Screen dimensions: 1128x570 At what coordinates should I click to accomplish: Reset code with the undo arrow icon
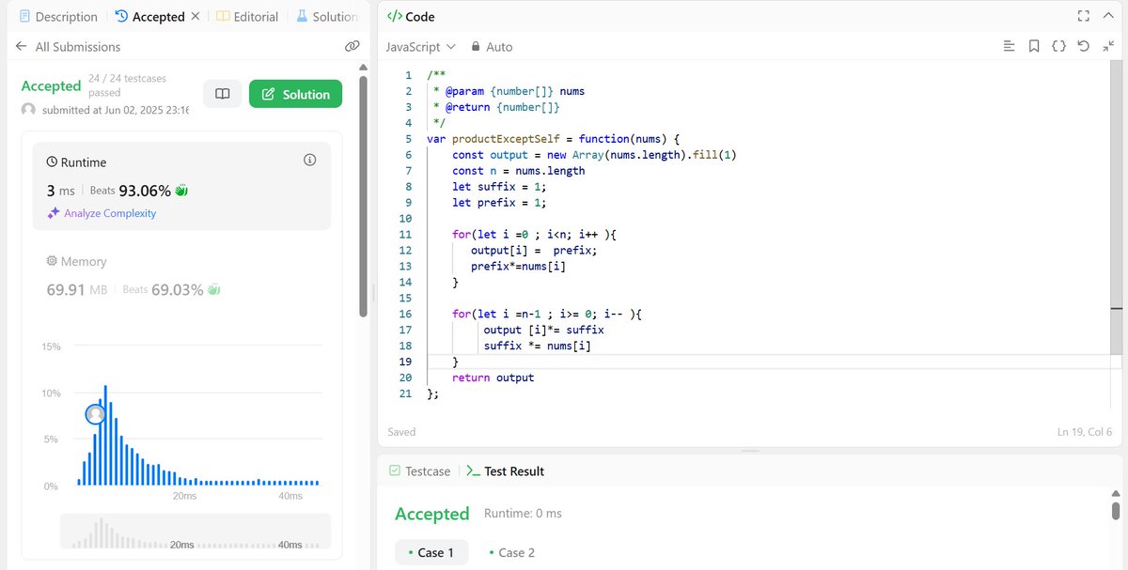tap(1083, 46)
